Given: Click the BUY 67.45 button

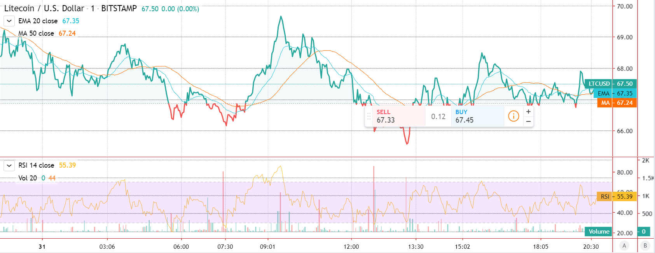Looking at the screenshot, I should tap(478, 116).
